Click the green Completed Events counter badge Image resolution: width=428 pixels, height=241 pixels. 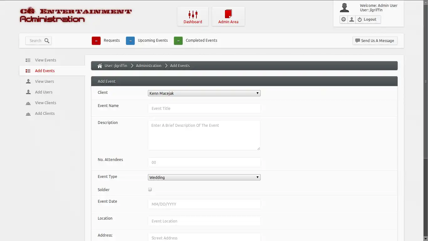178,41
